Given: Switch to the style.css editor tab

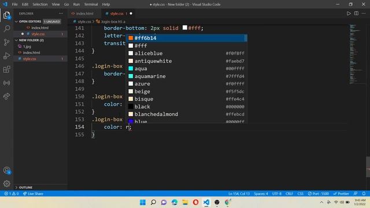Looking at the screenshot, I should [x=119, y=13].
